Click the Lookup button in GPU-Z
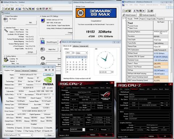Viewport: 174px width, 139px height. point(48,75)
